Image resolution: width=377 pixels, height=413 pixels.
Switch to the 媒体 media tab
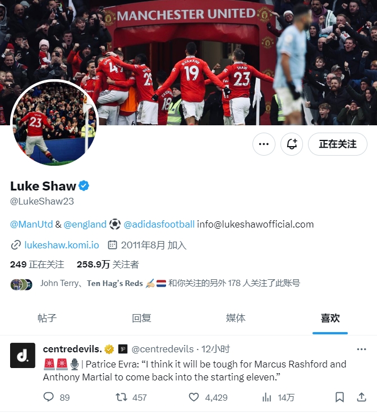tap(236, 318)
